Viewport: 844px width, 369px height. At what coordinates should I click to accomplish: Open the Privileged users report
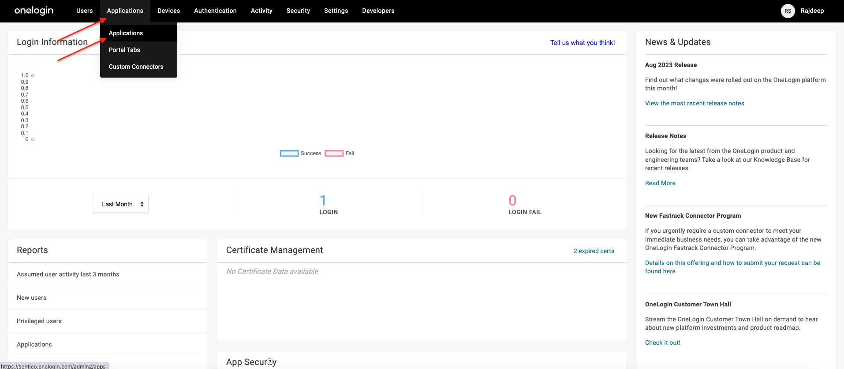(x=39, y=321)
